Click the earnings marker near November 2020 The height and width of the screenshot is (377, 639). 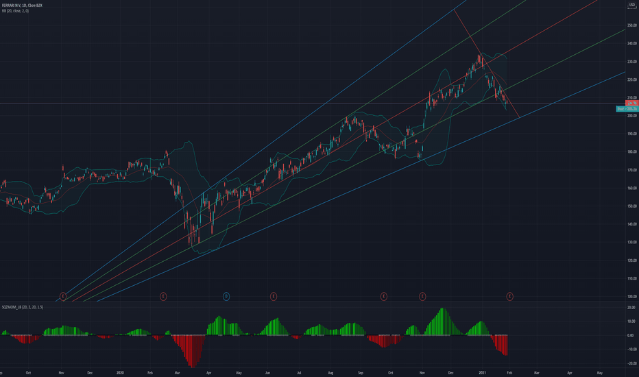pyautogui.click(x=422, y=296)
